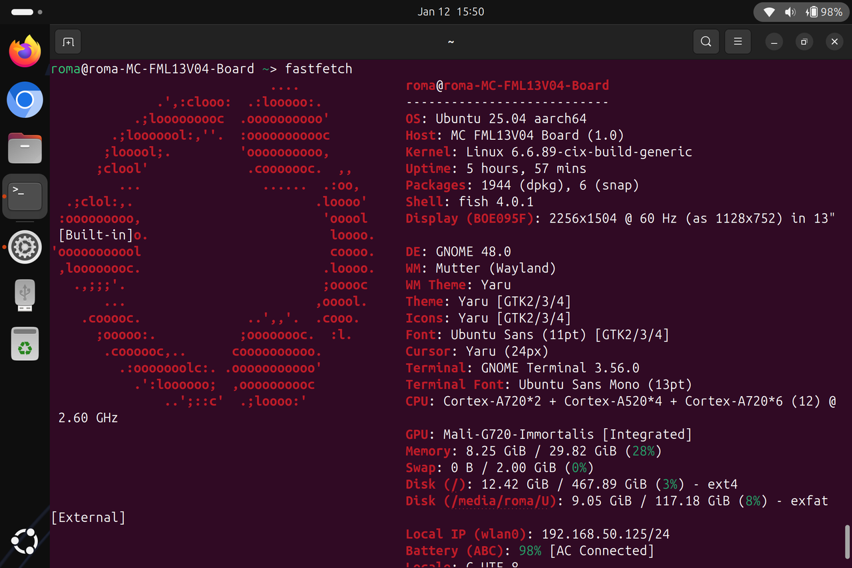Click the "CPU: Cortex-A720*2" line
852x568 pixels.
[x=620, y=401]
